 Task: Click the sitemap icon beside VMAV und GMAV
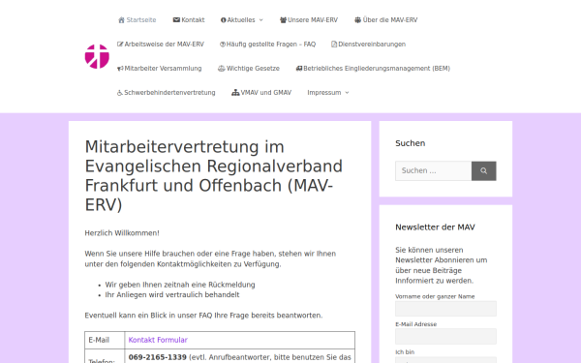tap(235, 93)
